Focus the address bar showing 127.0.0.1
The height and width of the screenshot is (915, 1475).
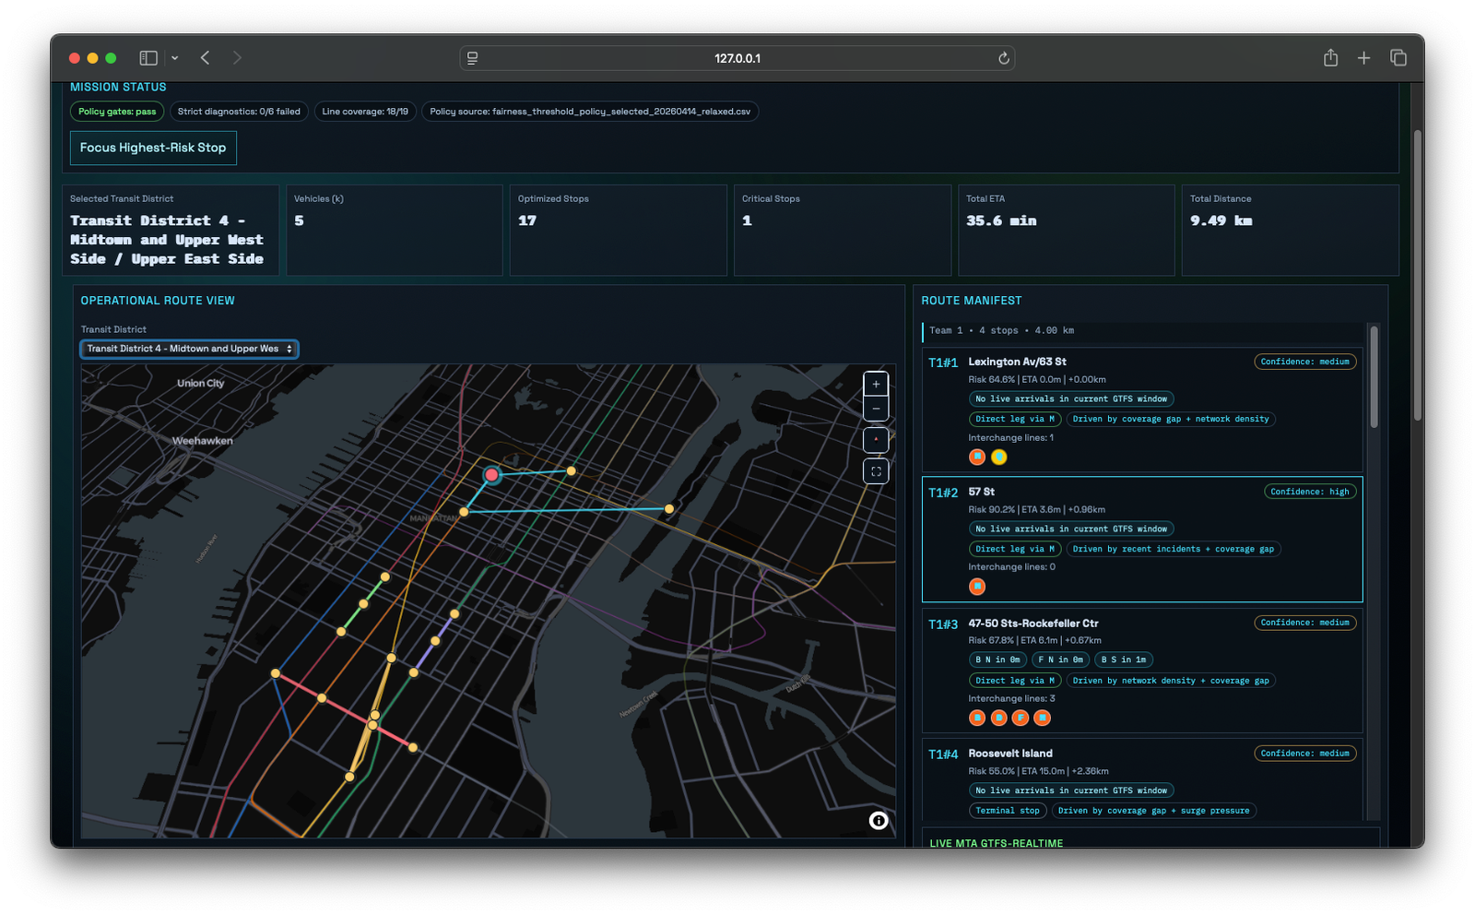(x=737, y=58)
